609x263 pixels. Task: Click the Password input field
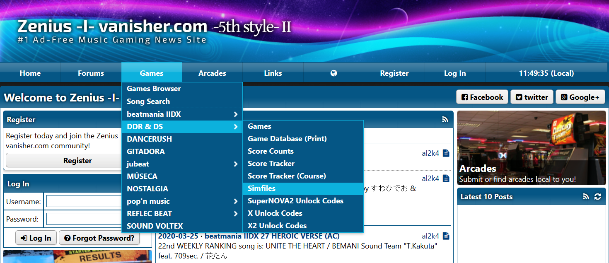click(84, 219)
